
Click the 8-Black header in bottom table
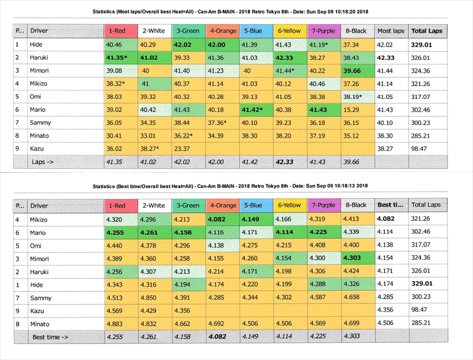pyautogui.click(x=357, y=205)
